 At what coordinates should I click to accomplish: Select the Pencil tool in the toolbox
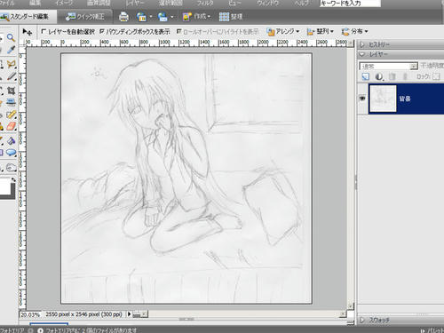[12, 77]
